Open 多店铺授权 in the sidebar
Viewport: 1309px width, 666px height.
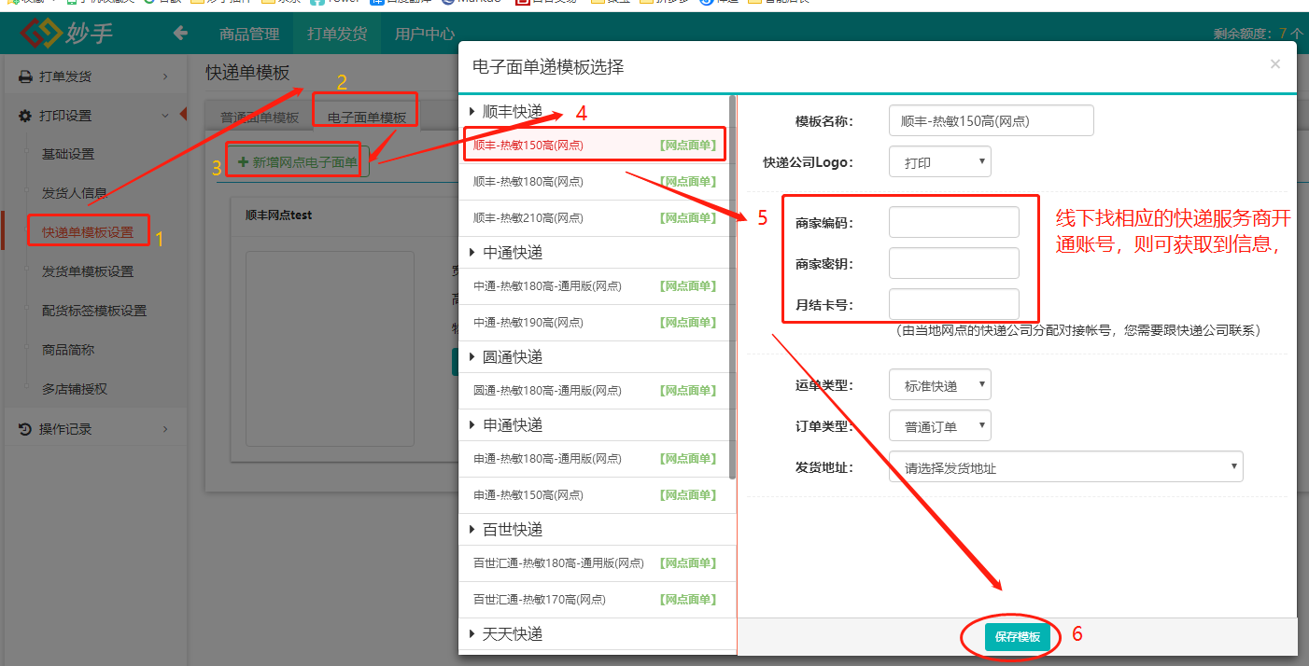tap(75, 389)
